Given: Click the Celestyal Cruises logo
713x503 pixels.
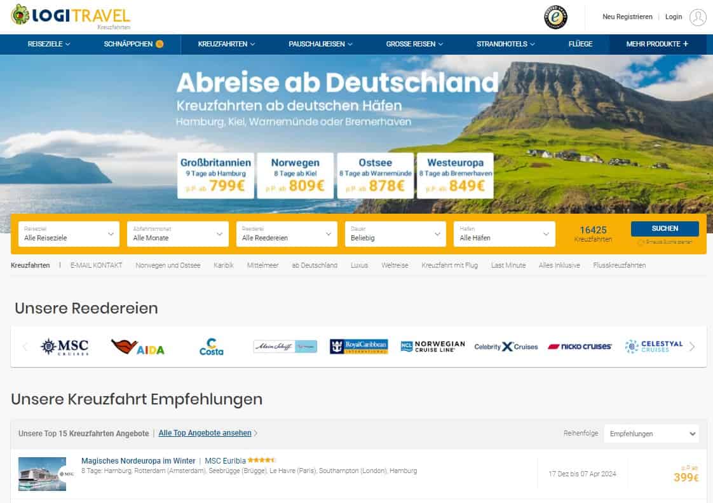Looking at the screenshot, I should pyautogui.click(x=653, y=347).
